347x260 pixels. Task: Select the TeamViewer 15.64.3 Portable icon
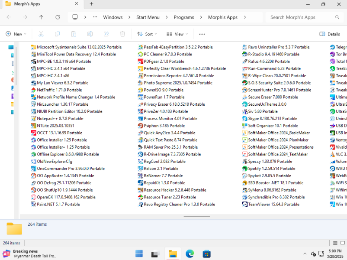(x=244, y=205)
